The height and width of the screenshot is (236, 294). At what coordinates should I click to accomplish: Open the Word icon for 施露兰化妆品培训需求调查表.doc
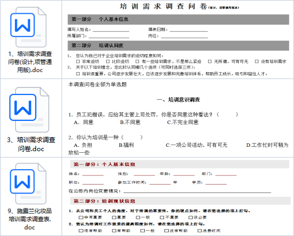click(28, 183)
